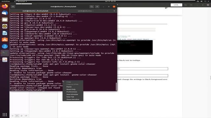Click the new tab button in terminal header
This screenshot has width=211, height=118.
point(13,7)
